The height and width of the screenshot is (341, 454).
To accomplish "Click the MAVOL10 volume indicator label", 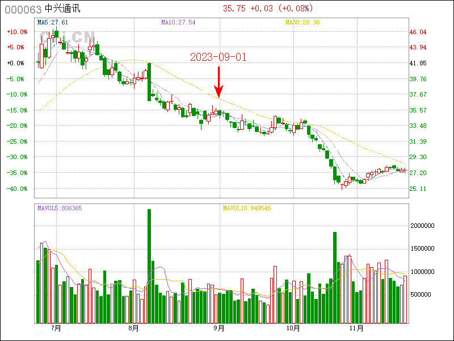I will 246,208.
